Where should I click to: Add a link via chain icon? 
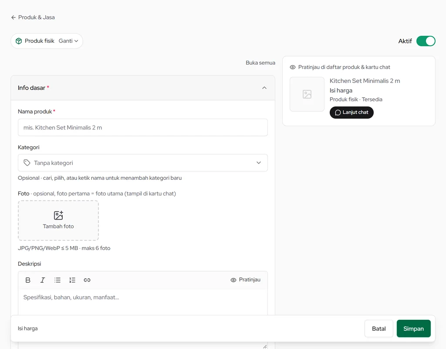87,280
